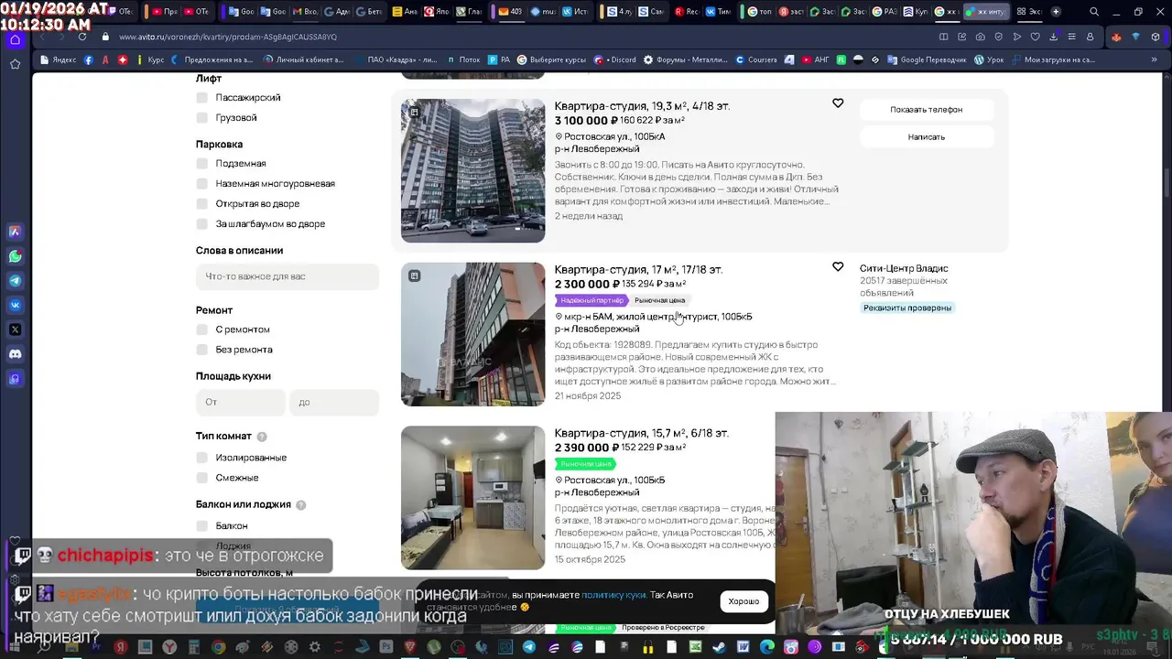Enable Подземная parking filter

coord(201,163)
